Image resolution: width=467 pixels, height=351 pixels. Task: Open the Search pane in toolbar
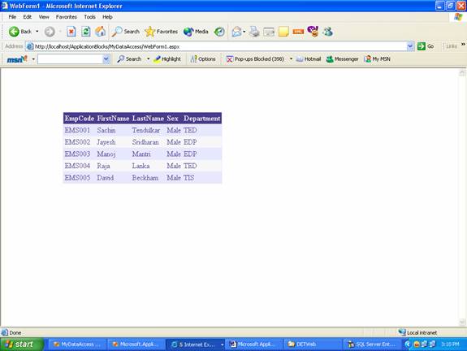(x=125, y=32)
